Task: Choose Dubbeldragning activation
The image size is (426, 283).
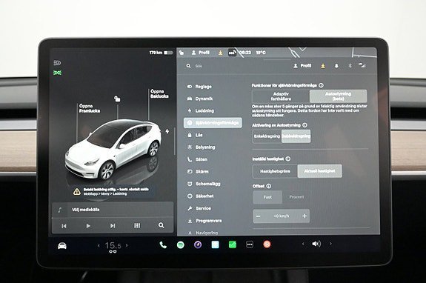Action: point(296,136)
